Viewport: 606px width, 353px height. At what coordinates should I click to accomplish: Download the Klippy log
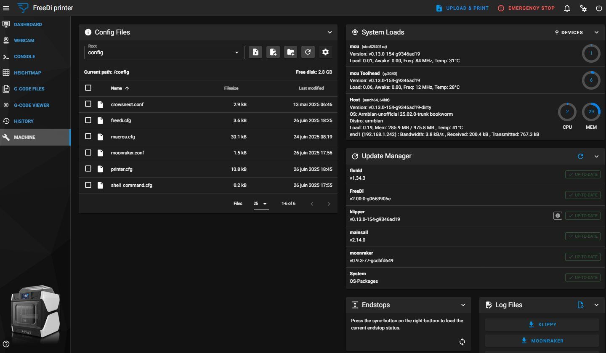pos(542,324)
